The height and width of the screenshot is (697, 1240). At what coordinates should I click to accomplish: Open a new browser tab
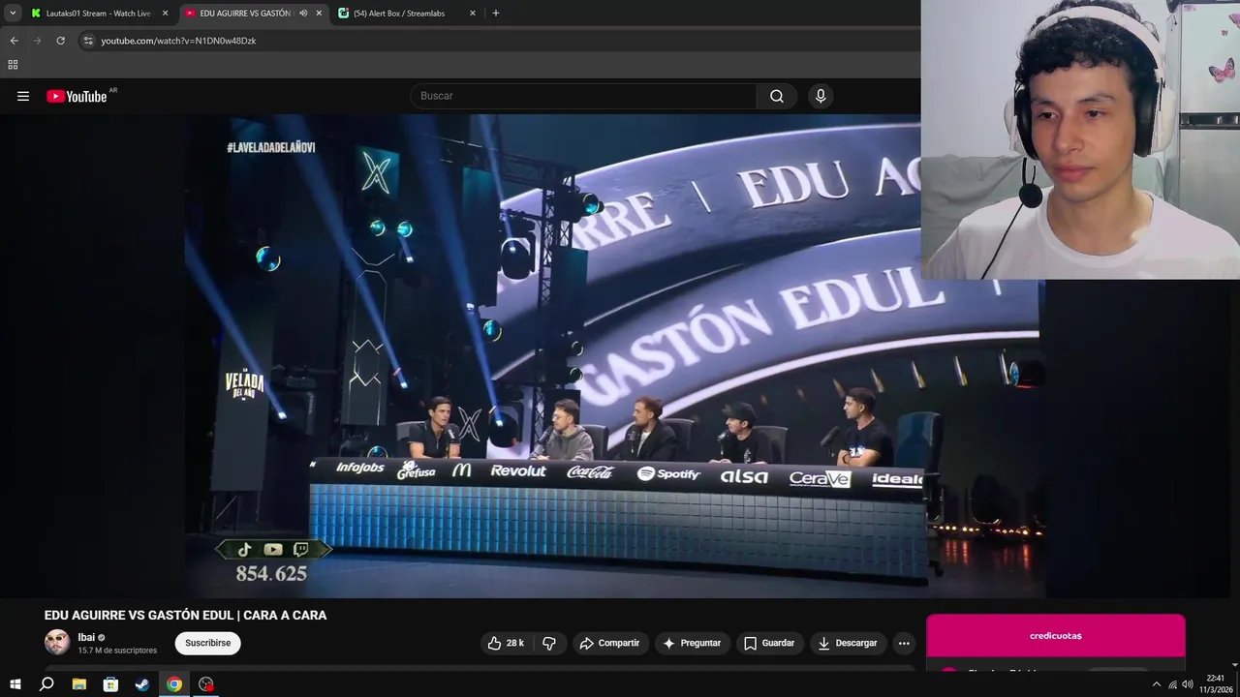pyautogui.click(x=496, y=14)
